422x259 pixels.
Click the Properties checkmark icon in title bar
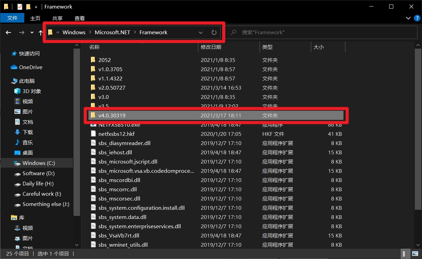pos(20,7)
